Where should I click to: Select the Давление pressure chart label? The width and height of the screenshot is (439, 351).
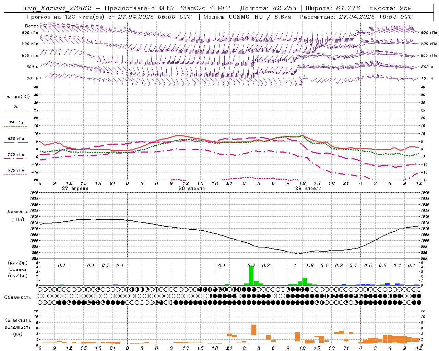(x=18, y=212)
